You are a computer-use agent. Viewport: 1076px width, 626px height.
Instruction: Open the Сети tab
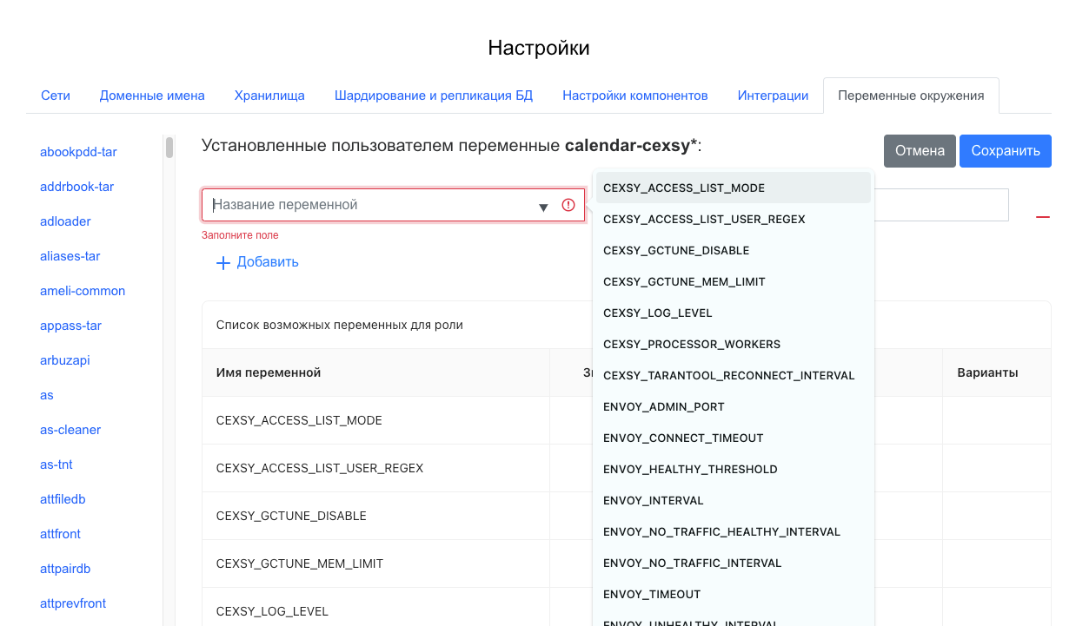click(x=56, y=96)
